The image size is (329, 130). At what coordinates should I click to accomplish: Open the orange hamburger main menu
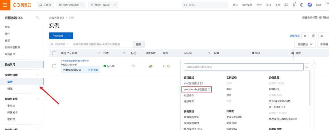pyautogui.click(x=5, y=5)
